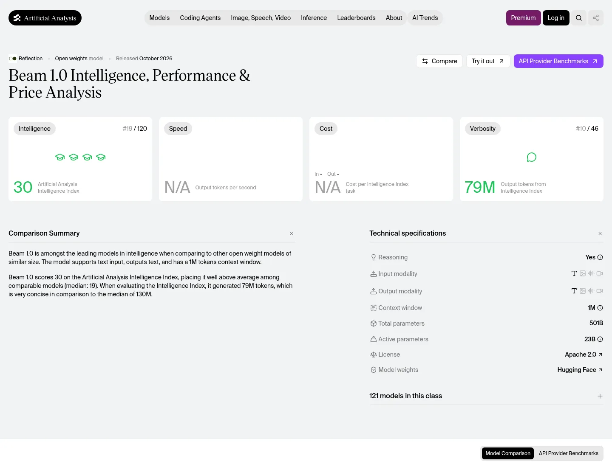Click the Reflection creator logo icon

tap(13, 59)
